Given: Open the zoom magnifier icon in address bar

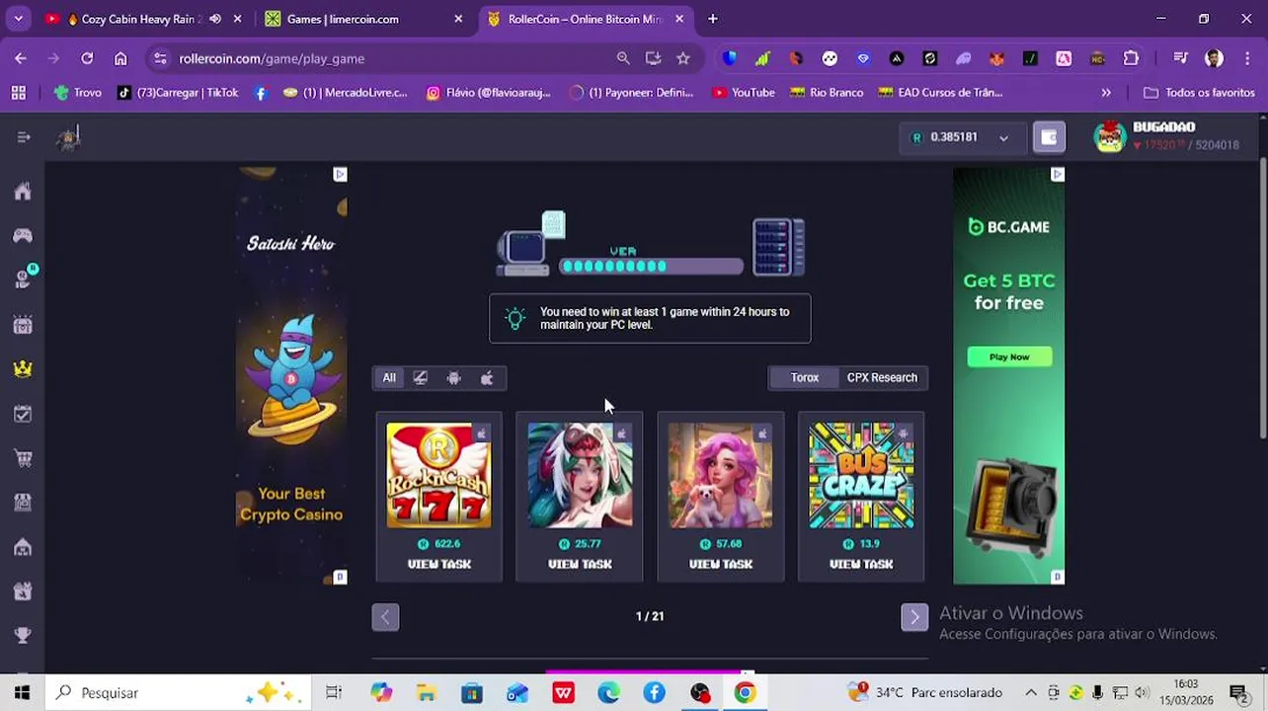Looking at the screenshot, I should pos(623,58).
